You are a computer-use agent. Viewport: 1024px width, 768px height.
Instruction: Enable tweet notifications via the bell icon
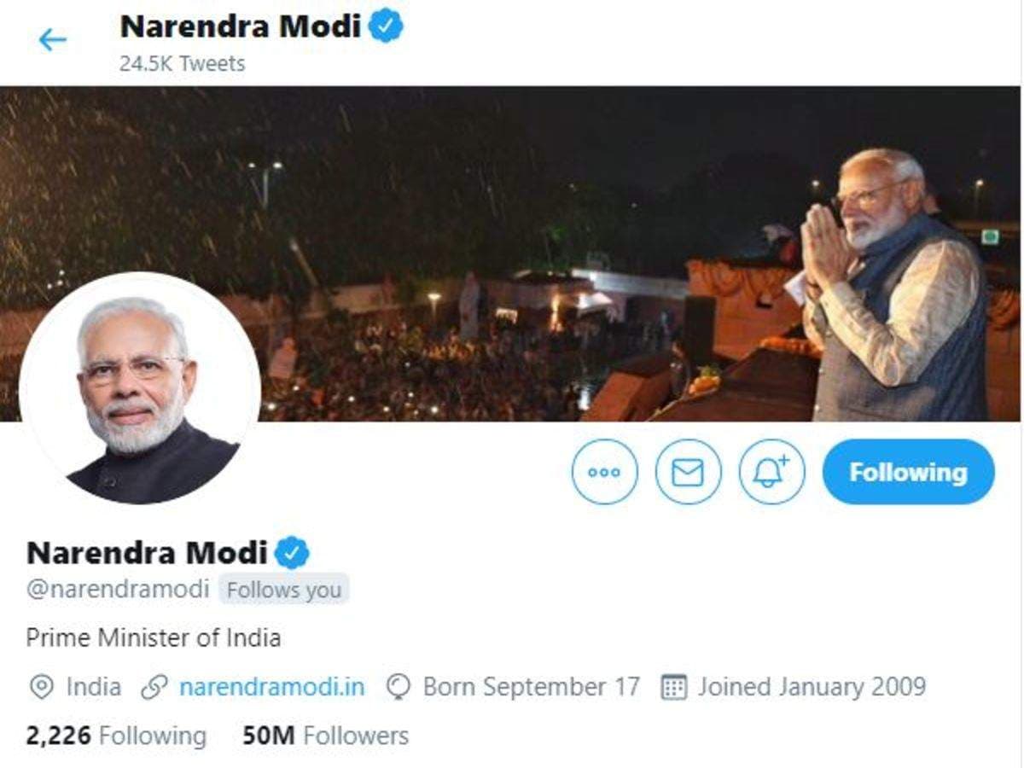tap(772, 471)
